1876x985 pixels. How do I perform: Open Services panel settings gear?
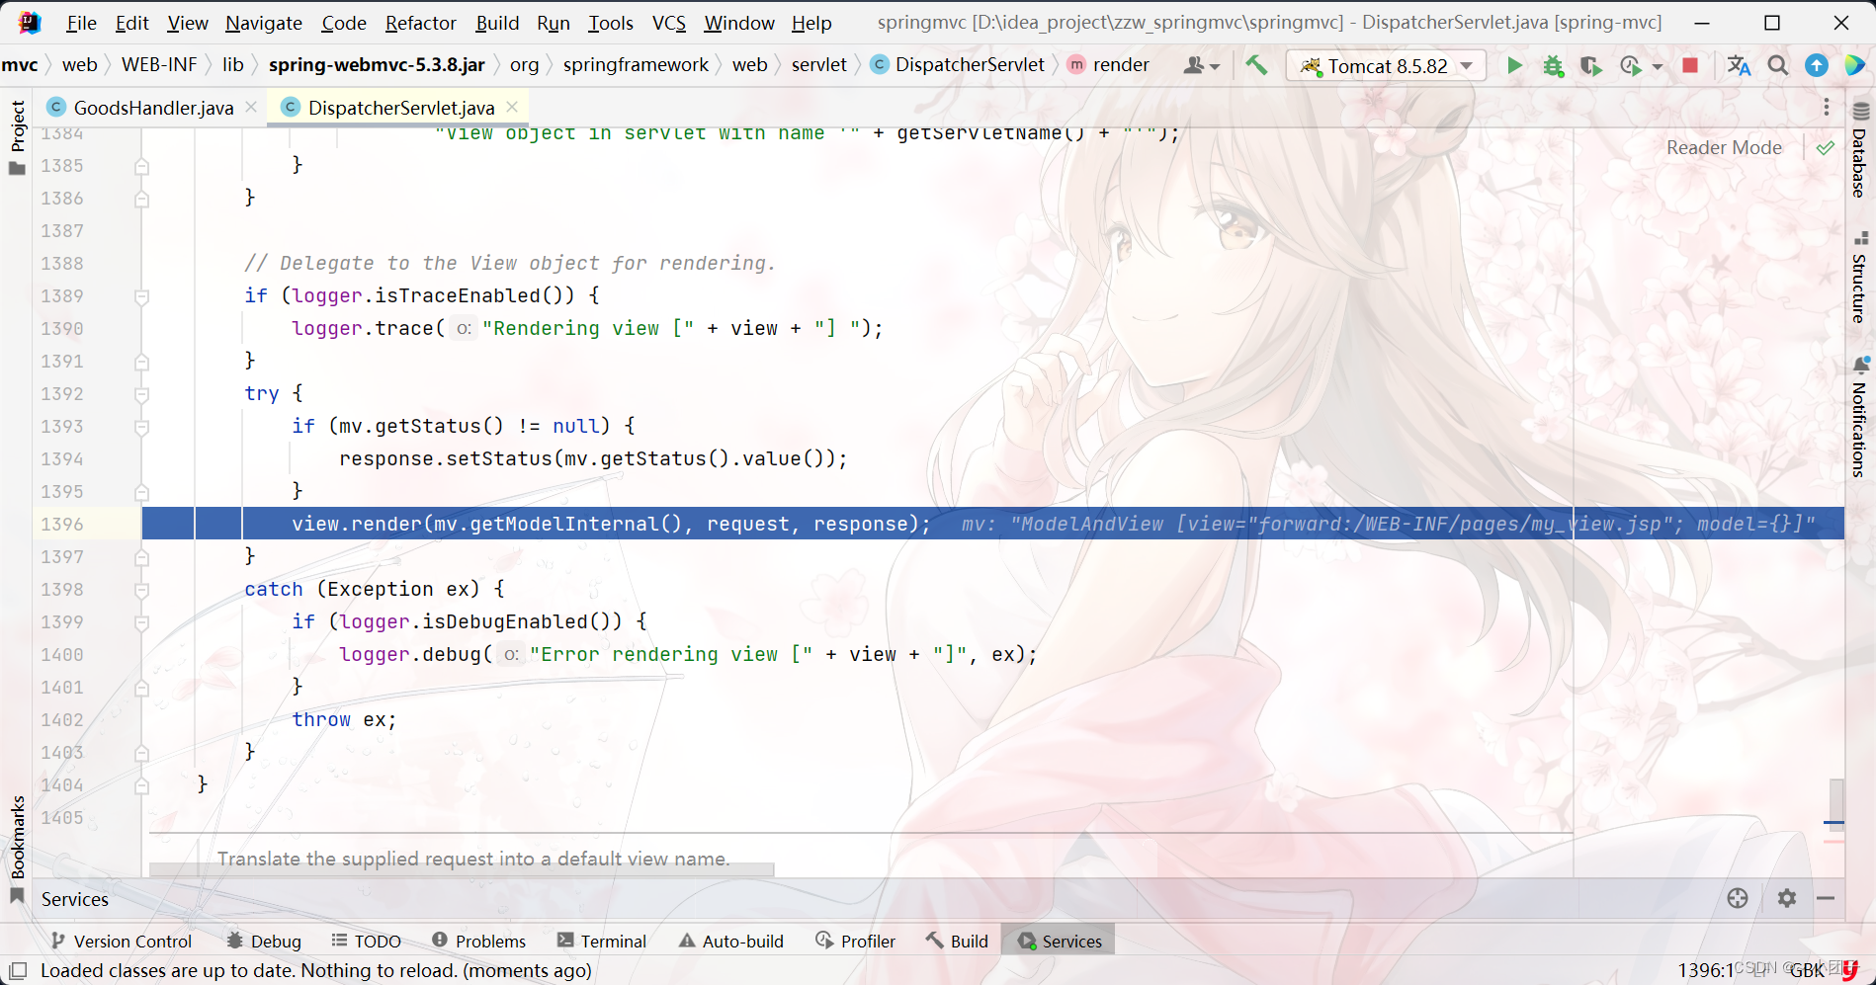1787,898
